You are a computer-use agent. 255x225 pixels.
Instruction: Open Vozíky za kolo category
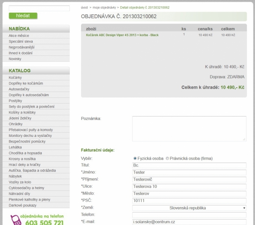coord(20,182)
